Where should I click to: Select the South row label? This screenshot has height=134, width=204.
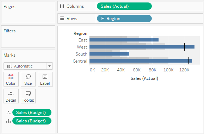81,54
